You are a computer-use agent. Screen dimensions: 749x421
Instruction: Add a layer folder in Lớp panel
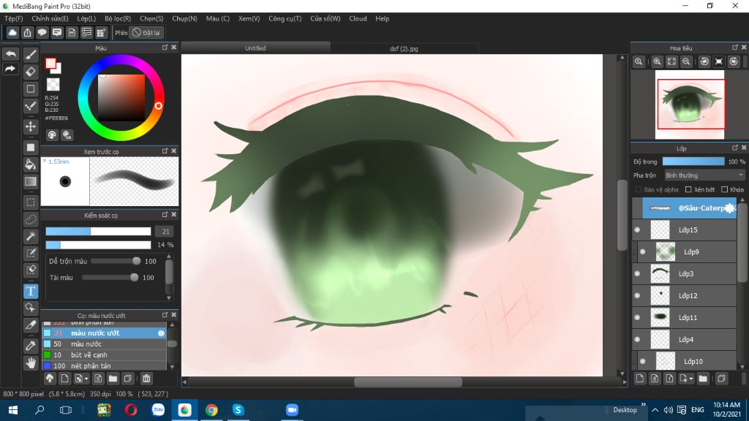click(703, 379)
